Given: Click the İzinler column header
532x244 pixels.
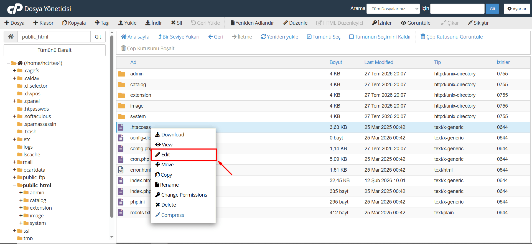Looking at the screenshot, I should coord(503,62).
